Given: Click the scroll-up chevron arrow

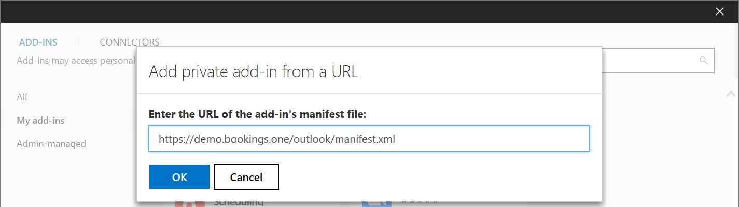Looking at the screenshot, I should coord(731,94).
